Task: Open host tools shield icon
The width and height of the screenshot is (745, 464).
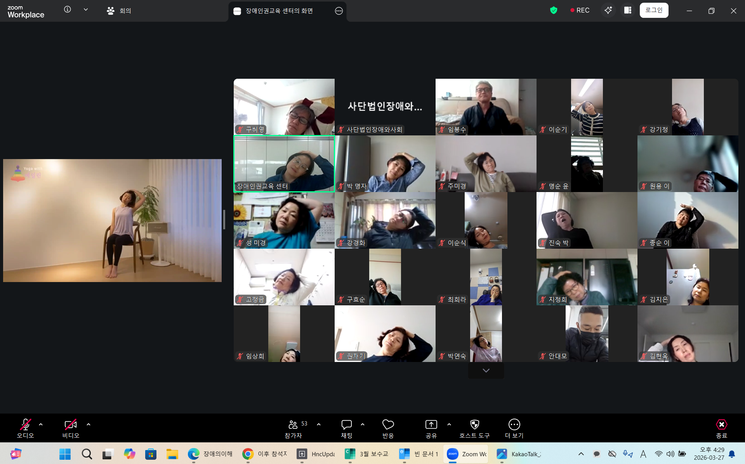Action: [474, 425]
